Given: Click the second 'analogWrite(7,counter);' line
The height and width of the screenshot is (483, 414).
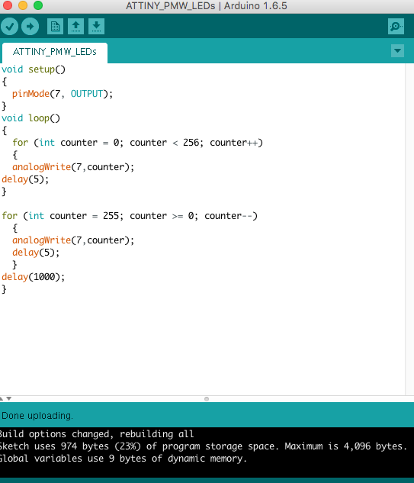Looking at the screenshot, I should pos(73,240).
